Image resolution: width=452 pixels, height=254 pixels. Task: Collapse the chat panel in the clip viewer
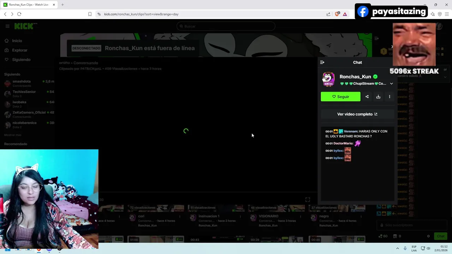tap(322, 62)
